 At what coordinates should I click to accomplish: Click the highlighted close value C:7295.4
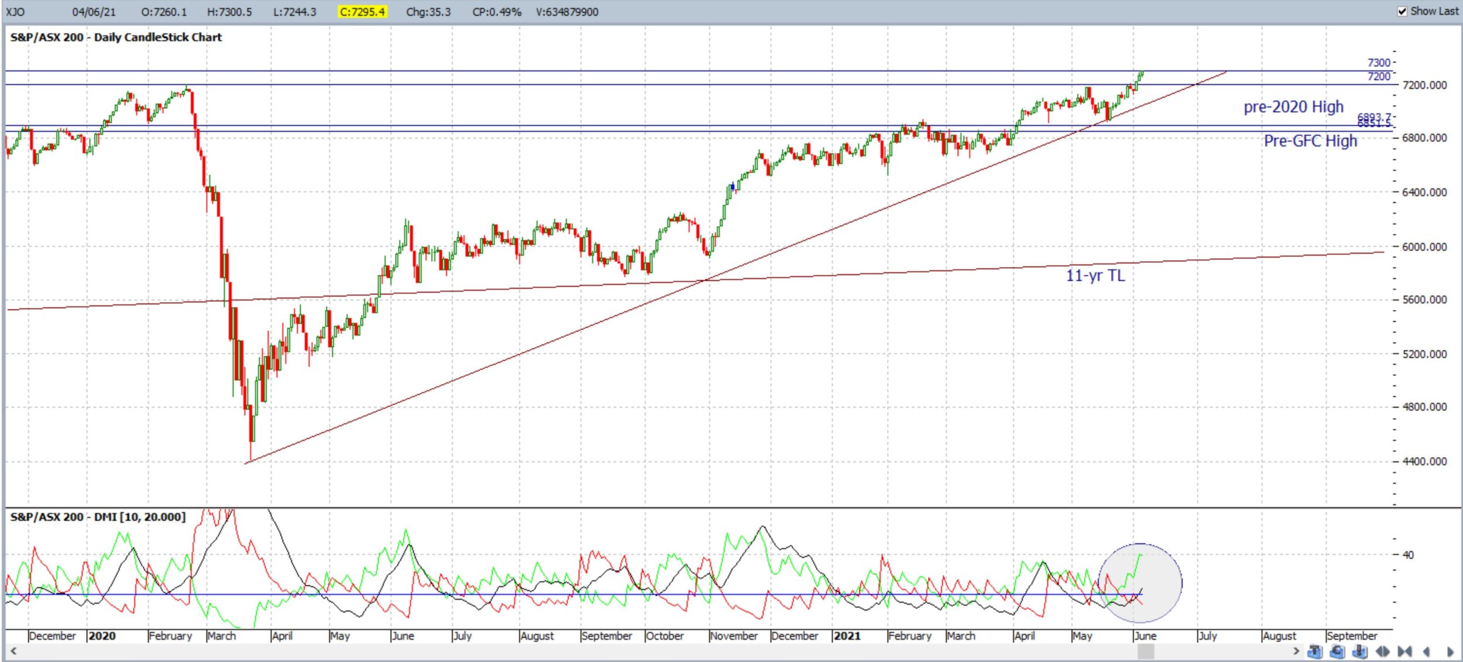362,12
